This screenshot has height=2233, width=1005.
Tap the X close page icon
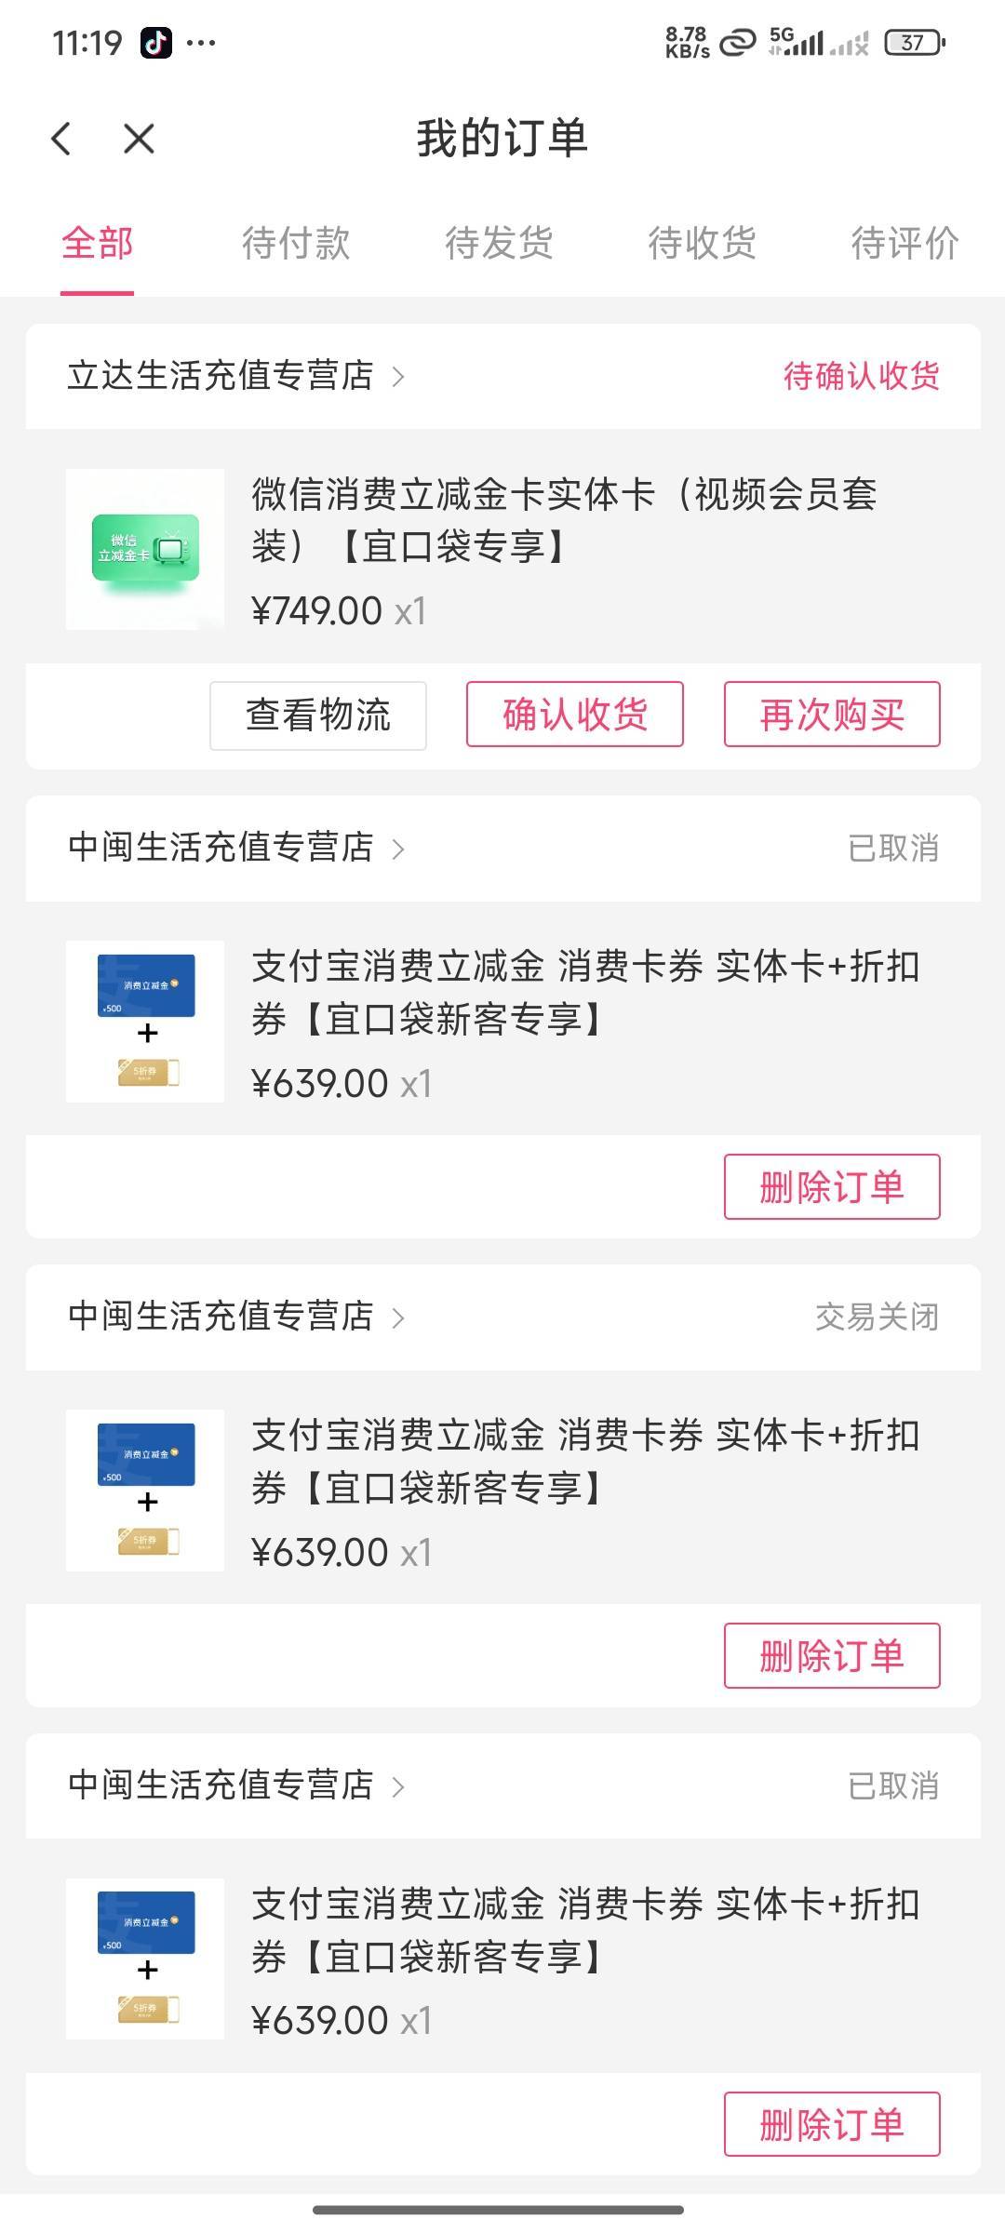pyautogui.click(x=139, y=140)
